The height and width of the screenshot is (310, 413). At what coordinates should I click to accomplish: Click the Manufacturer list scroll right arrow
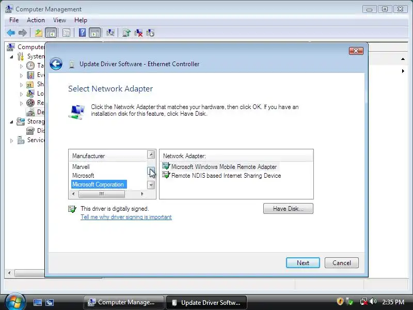[x=142, y=194]
